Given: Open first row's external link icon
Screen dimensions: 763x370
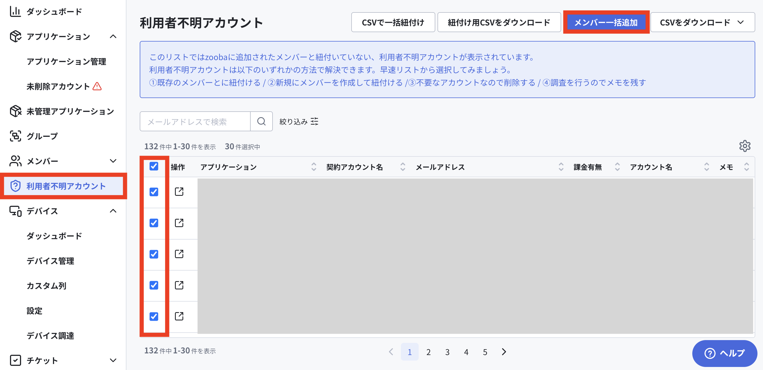Looking at the screenshot, I should click(179, 192).
